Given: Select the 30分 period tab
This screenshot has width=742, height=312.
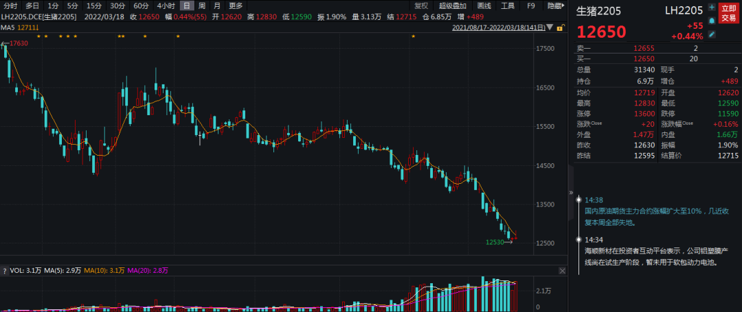Looking at the screenshot, I should click(x=117, y=5).
